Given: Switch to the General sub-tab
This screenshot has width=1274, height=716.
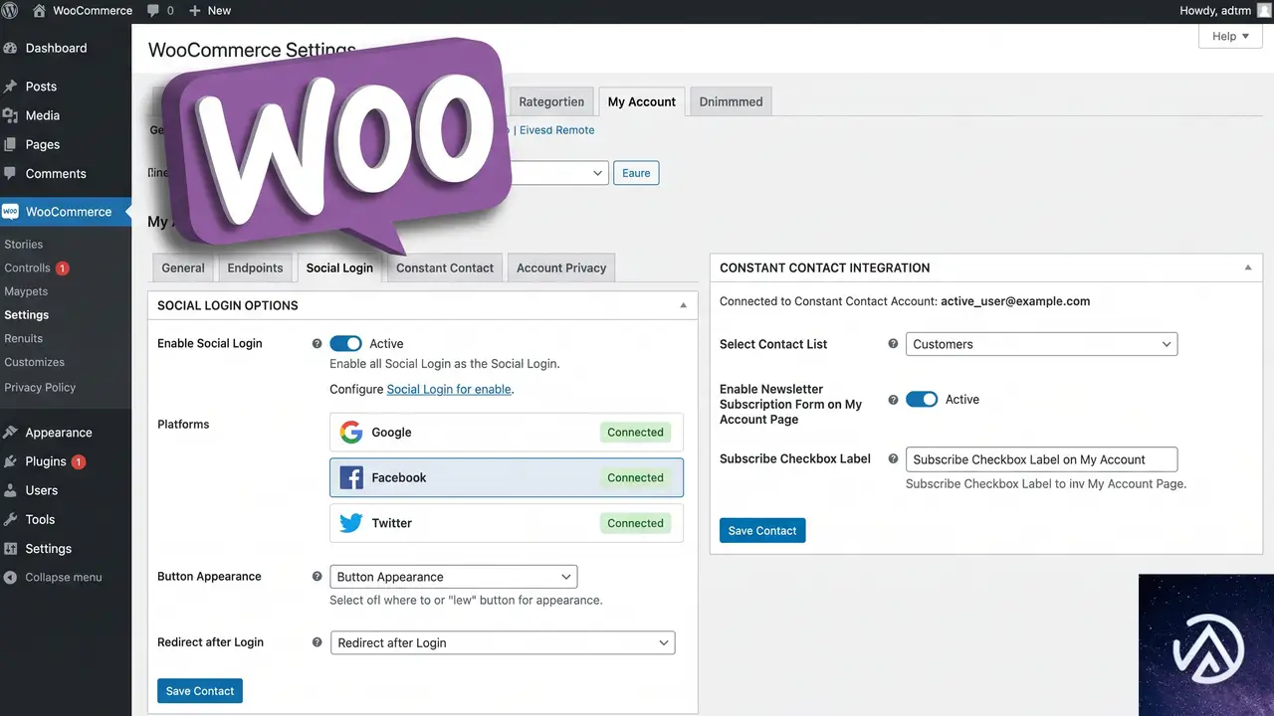Looking at the screenshot, I should [183, 268].
